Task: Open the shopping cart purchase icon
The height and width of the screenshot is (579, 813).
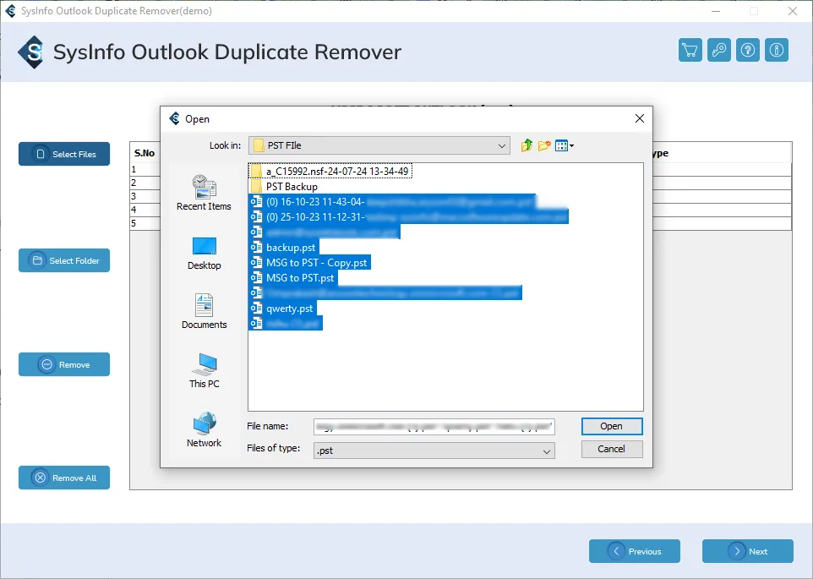Action: click(x=690, y=50)
